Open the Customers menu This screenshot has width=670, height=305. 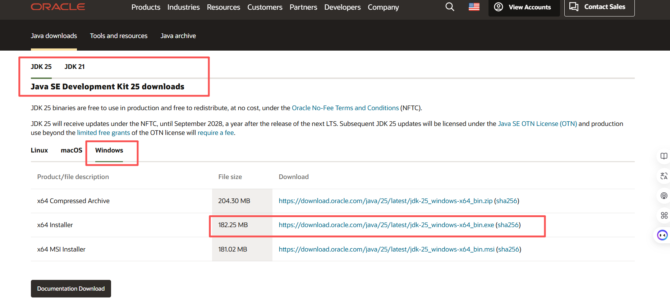[265, 7]
